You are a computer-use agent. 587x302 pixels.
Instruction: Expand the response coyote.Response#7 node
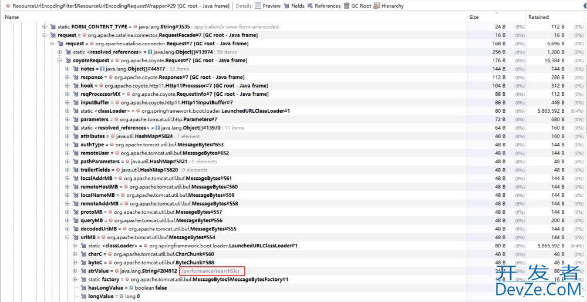(x=68, y=77)
